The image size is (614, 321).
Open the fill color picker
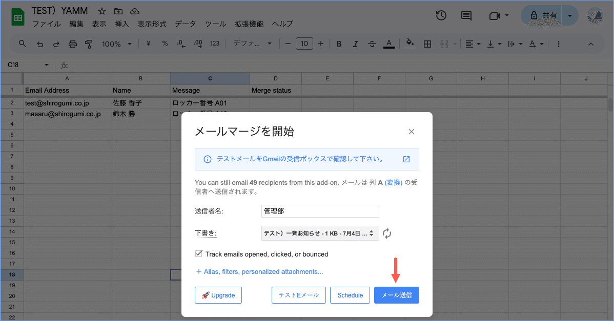tap(410, 44)
